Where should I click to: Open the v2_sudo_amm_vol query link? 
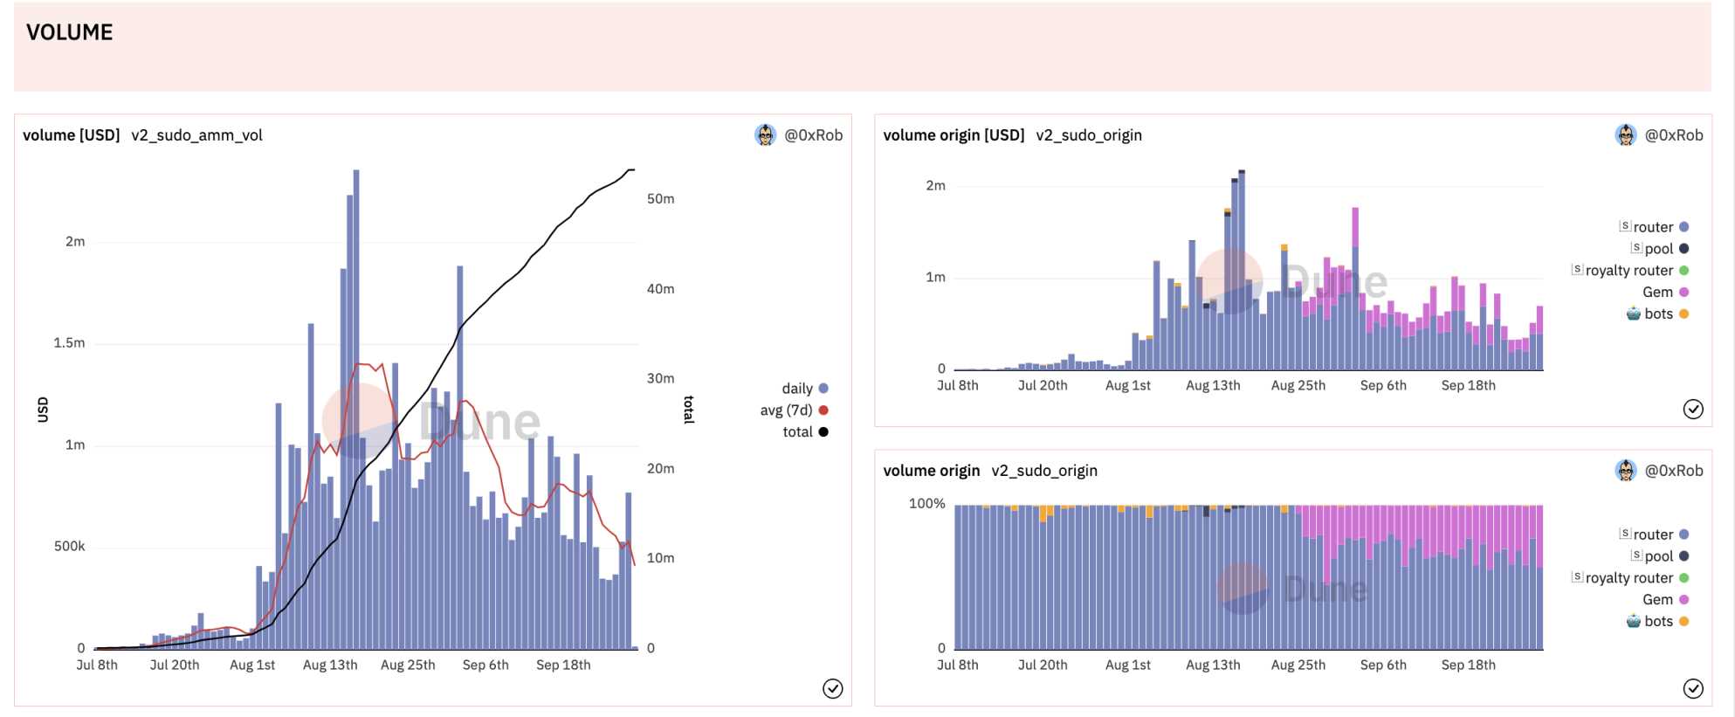[196, 134]
